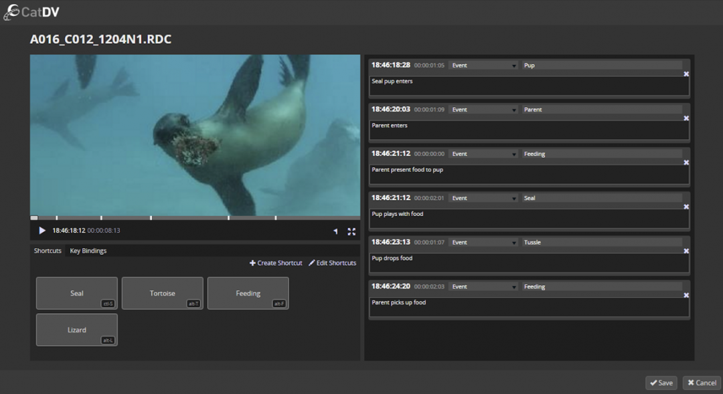Select the Shortcuts tab
The image size is (723, 394).
[x=48, y=251]
